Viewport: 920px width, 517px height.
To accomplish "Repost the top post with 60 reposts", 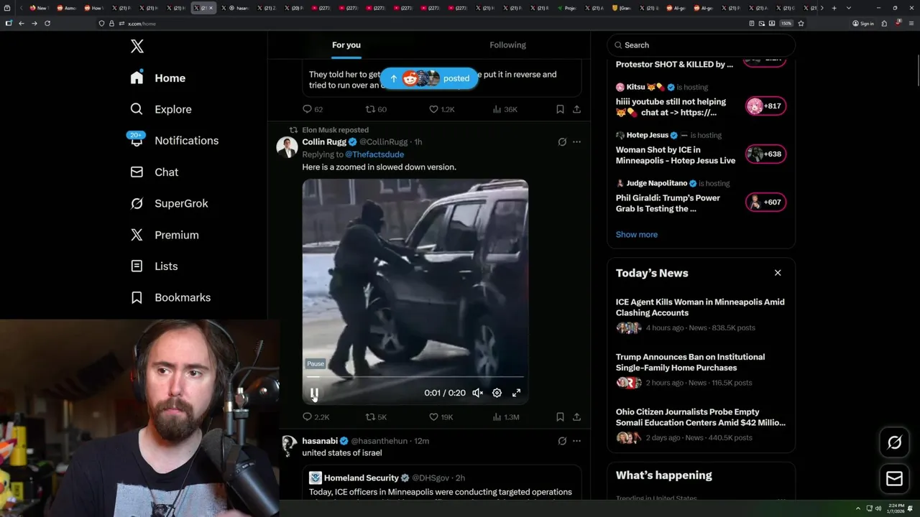I will coord(376,109).
